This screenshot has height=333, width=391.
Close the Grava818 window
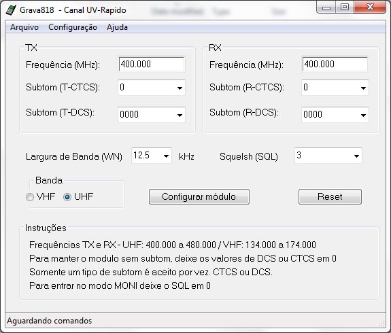(370, 7)
